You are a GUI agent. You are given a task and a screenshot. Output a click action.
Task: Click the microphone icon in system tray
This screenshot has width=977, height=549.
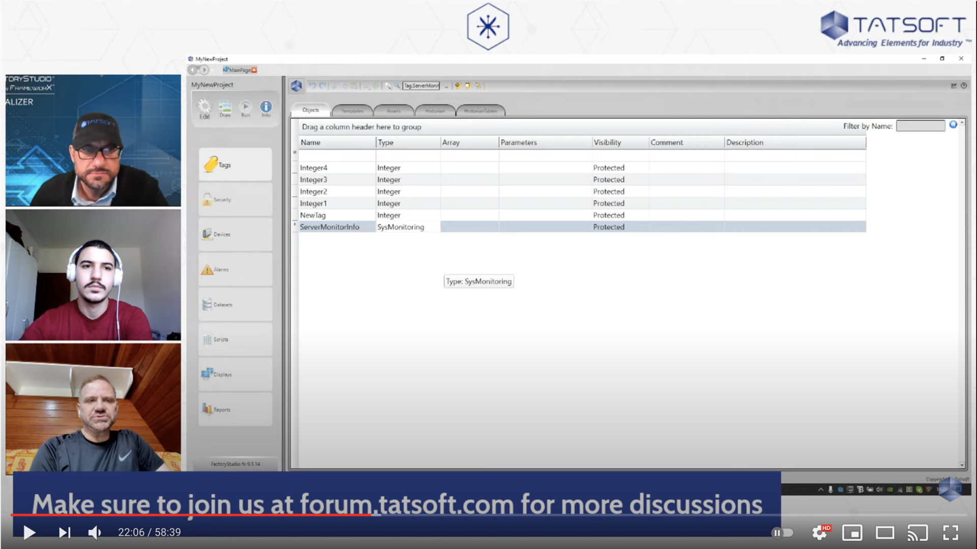pos(830,490)
